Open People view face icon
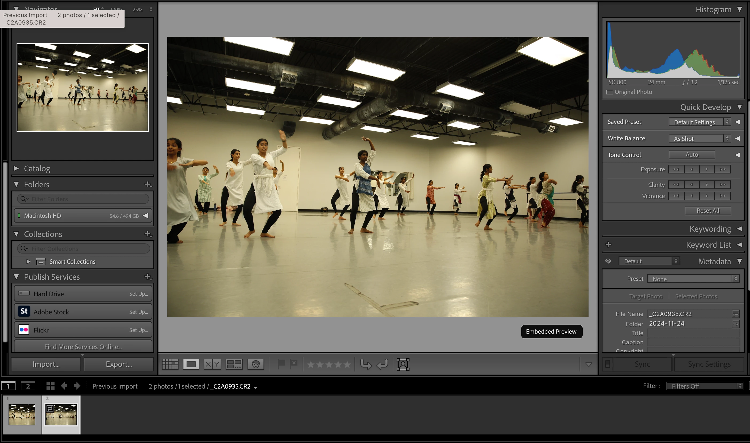 click(x=256, y=364)
